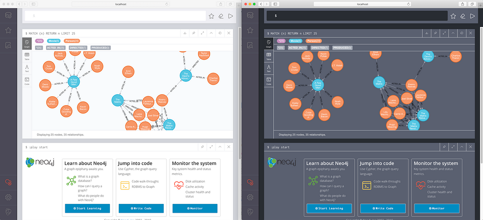Switch to Table view in left window

(27, 56)
